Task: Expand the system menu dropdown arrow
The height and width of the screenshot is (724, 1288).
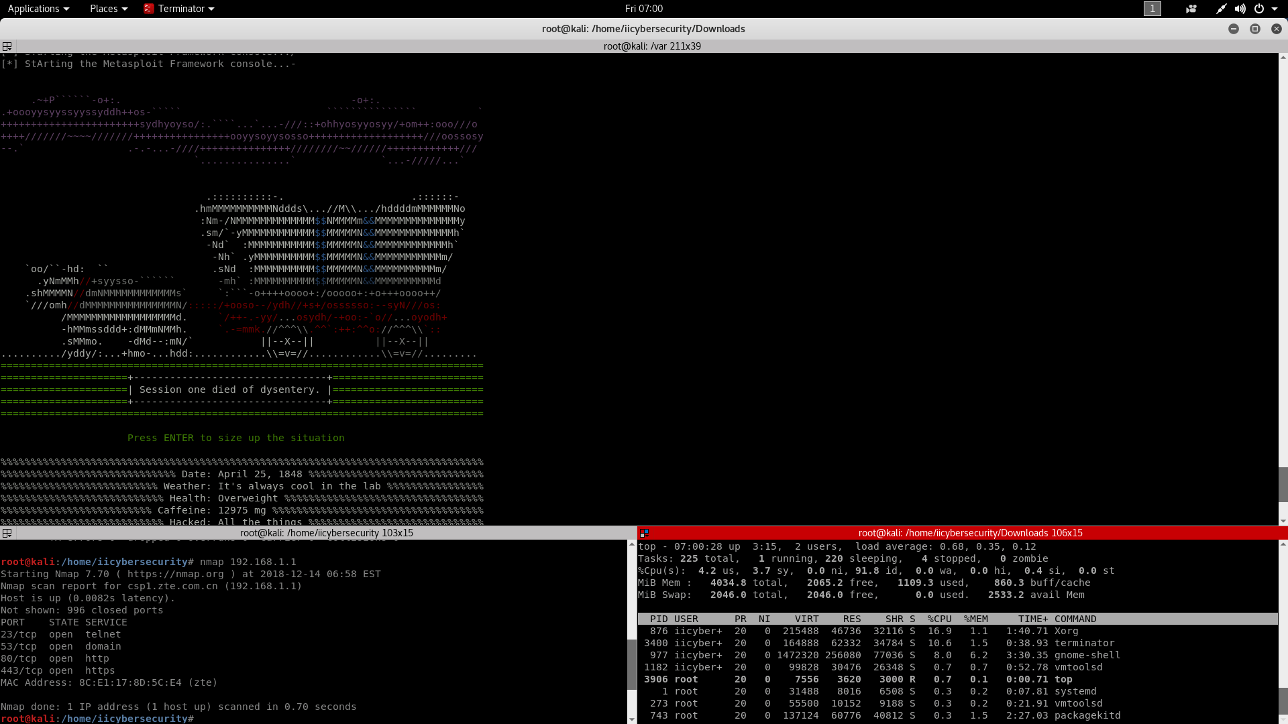Action: coord(1275,9)
